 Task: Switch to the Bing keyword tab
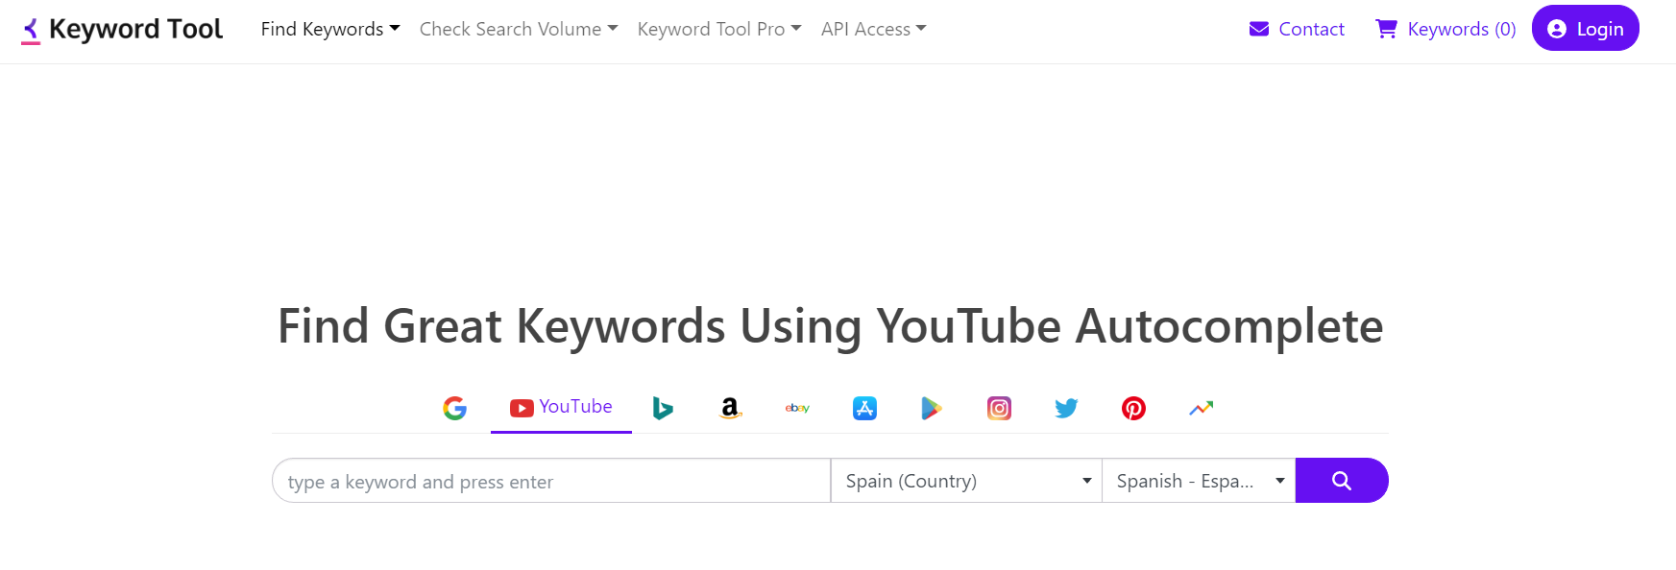pyautogui.click(x=663, y=408)
